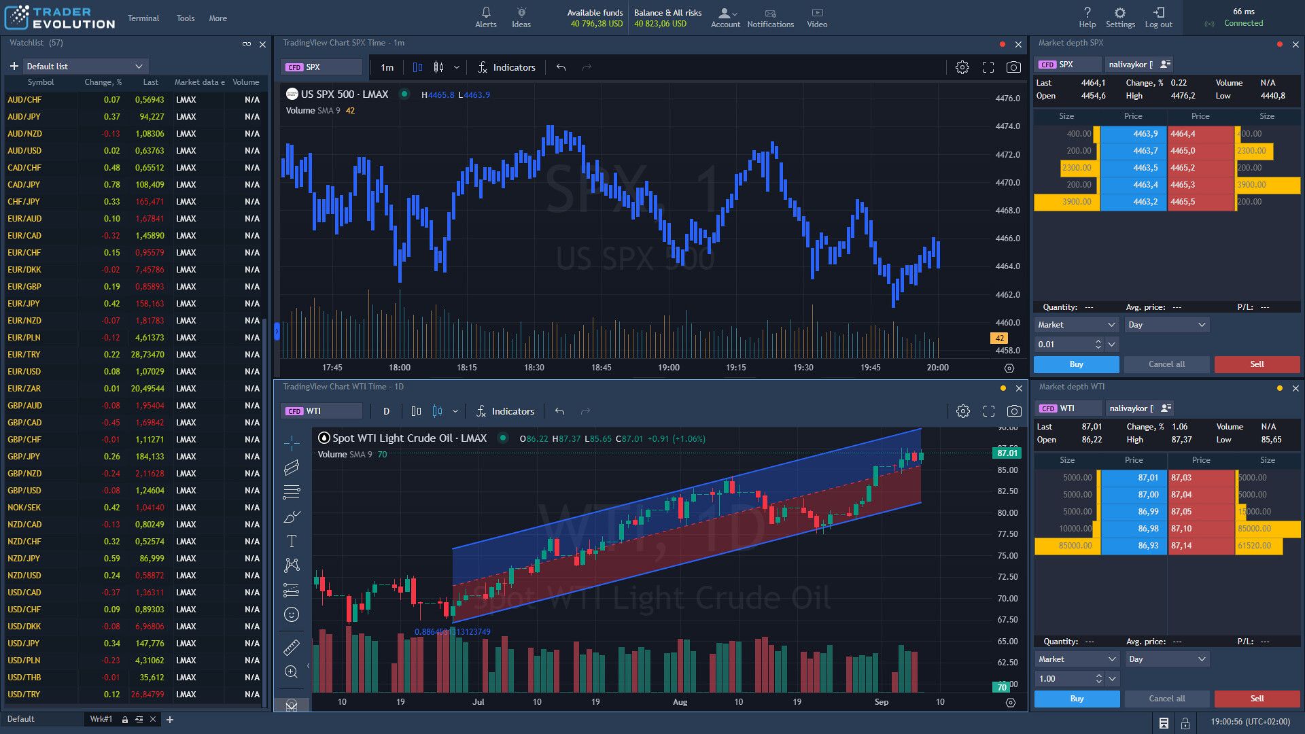Expand SPX chart style dropdown arrow

point(457,67)
